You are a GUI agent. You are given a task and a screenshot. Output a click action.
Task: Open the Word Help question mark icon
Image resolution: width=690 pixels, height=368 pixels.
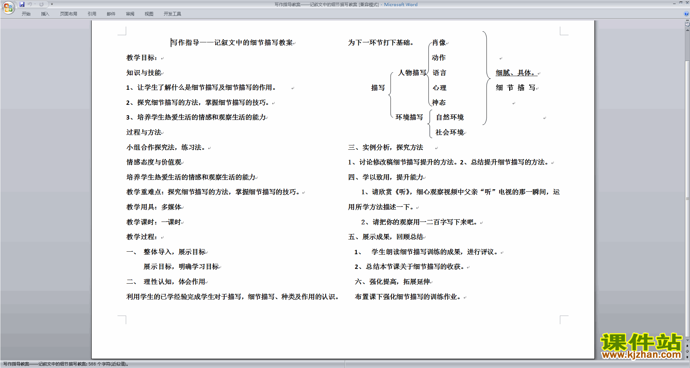(686, 14)
